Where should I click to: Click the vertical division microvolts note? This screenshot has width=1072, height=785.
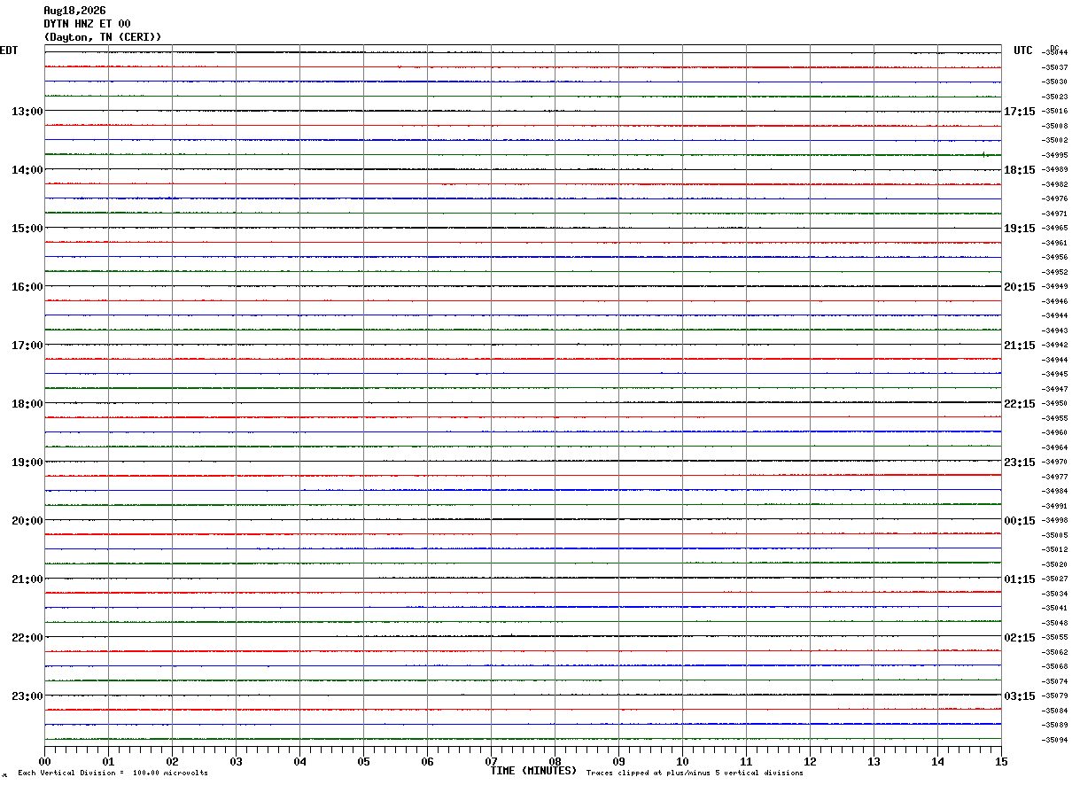113,773
